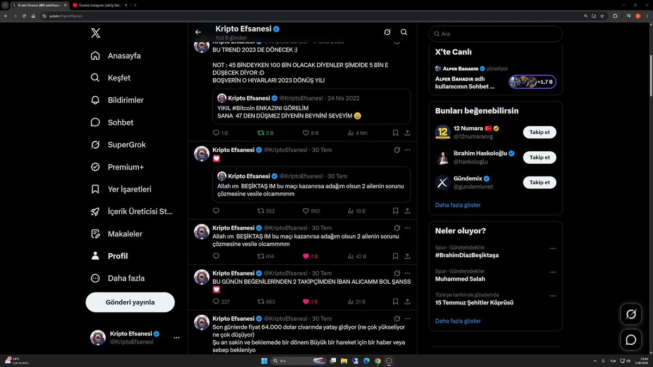Unlike the post with 663 reposts
Image resolution: width=653 pixels, height=367 pixels.
coord(310,302)
